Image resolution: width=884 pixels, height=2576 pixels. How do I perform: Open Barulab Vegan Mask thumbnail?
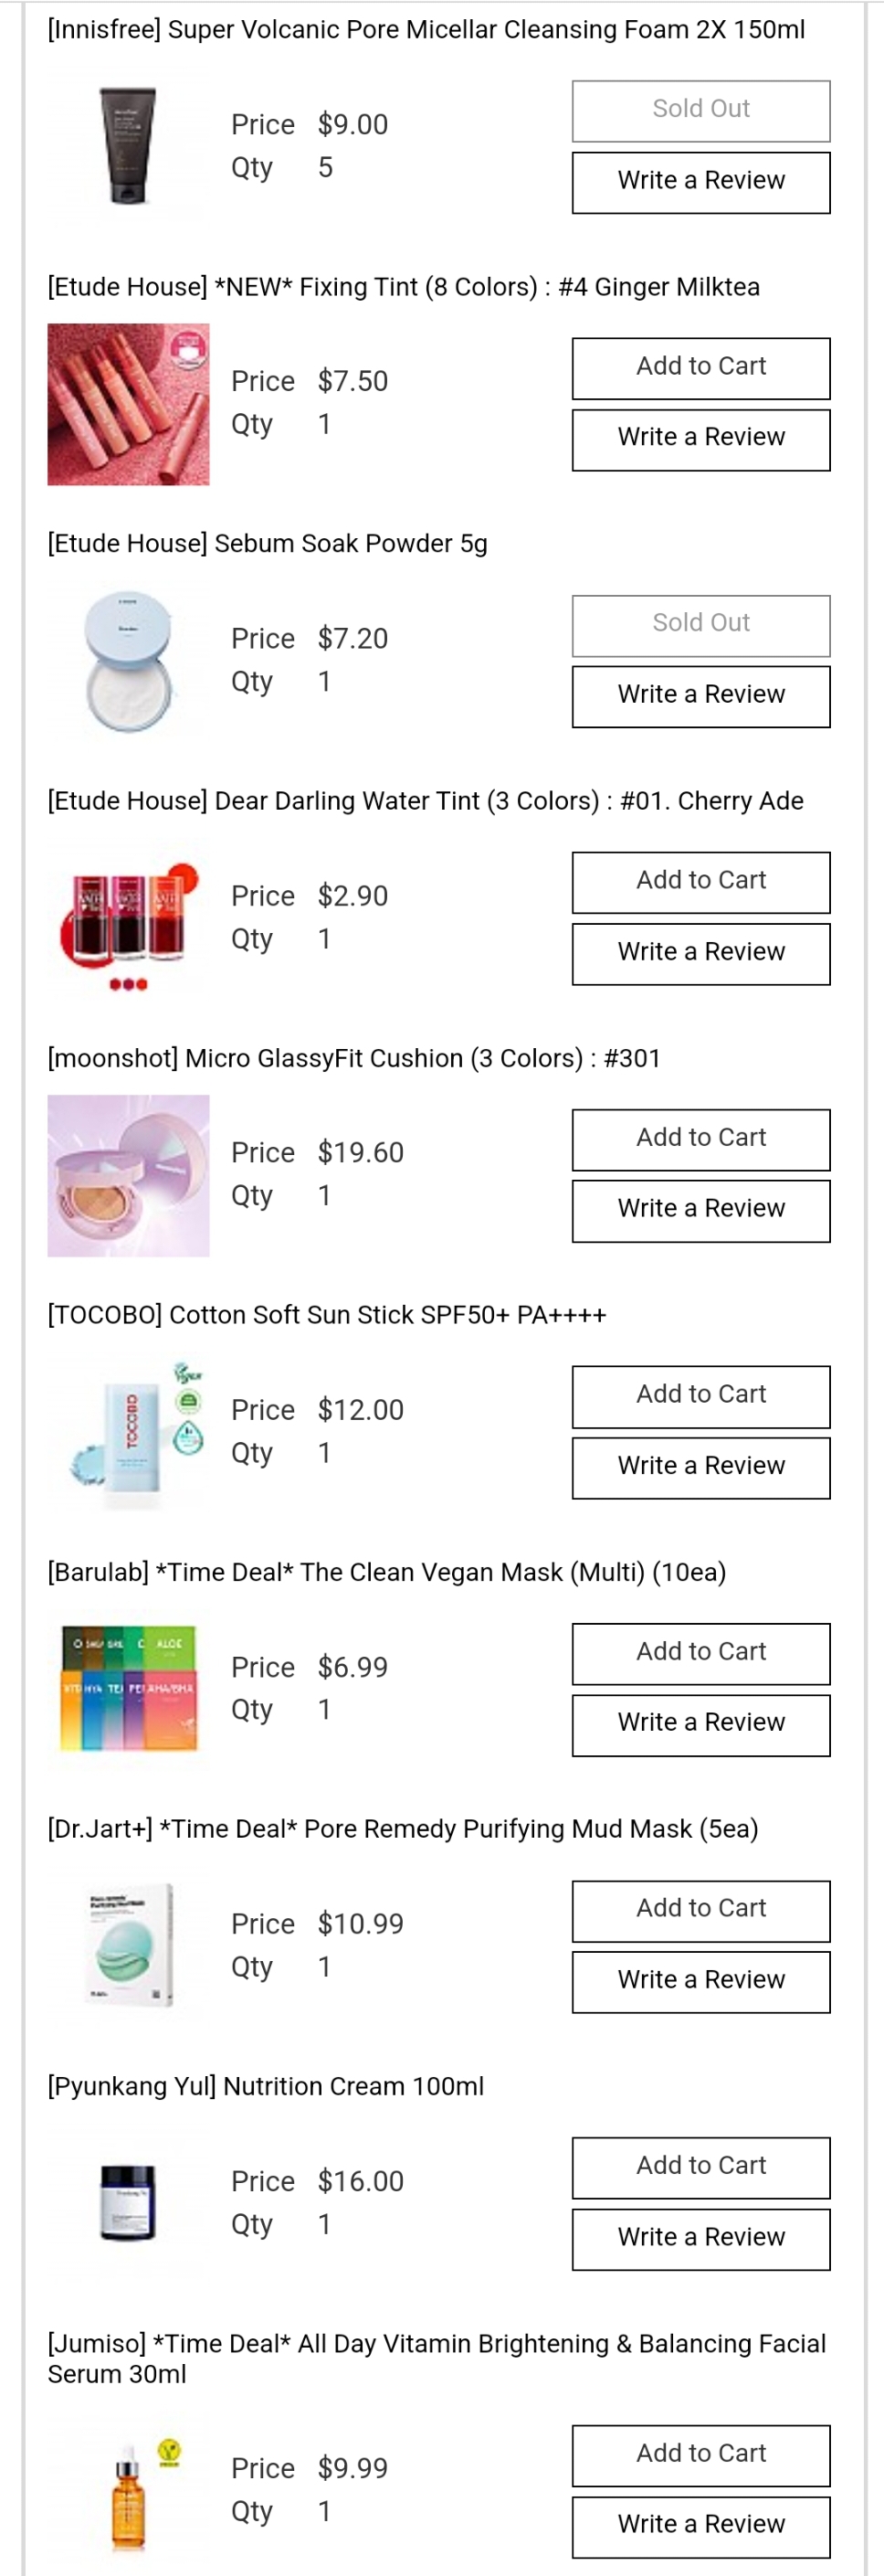128,1689
